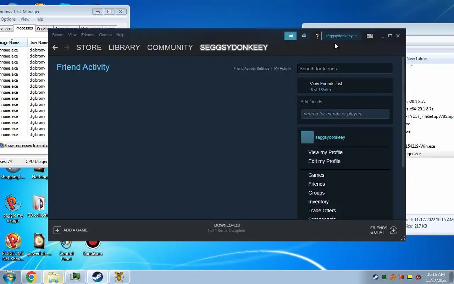Open the Groups profile link

316,193
